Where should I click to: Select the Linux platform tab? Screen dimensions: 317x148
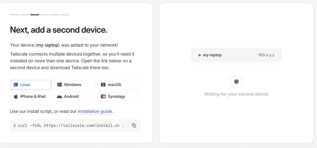(x=31, y=85)
